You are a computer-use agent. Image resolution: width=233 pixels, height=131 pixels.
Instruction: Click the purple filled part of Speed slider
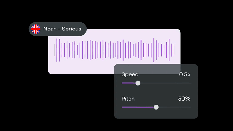point(129,83)
